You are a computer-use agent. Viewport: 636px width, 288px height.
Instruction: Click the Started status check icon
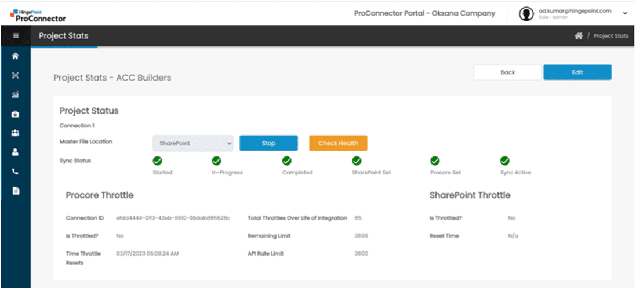click(x=157, y=161)
